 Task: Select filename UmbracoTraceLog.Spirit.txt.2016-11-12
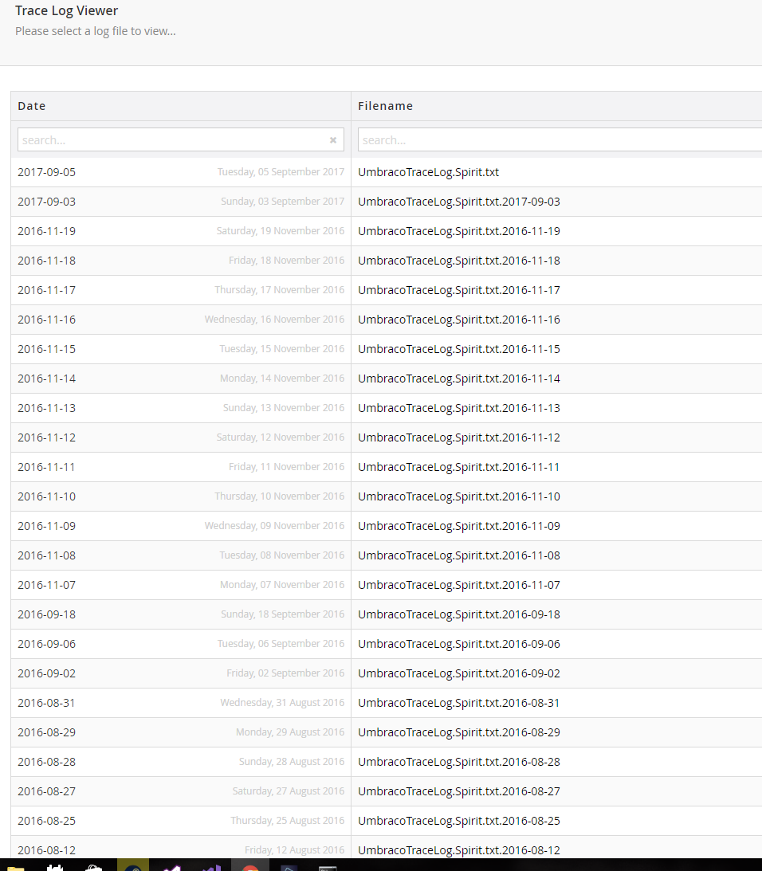pos(459,437)
